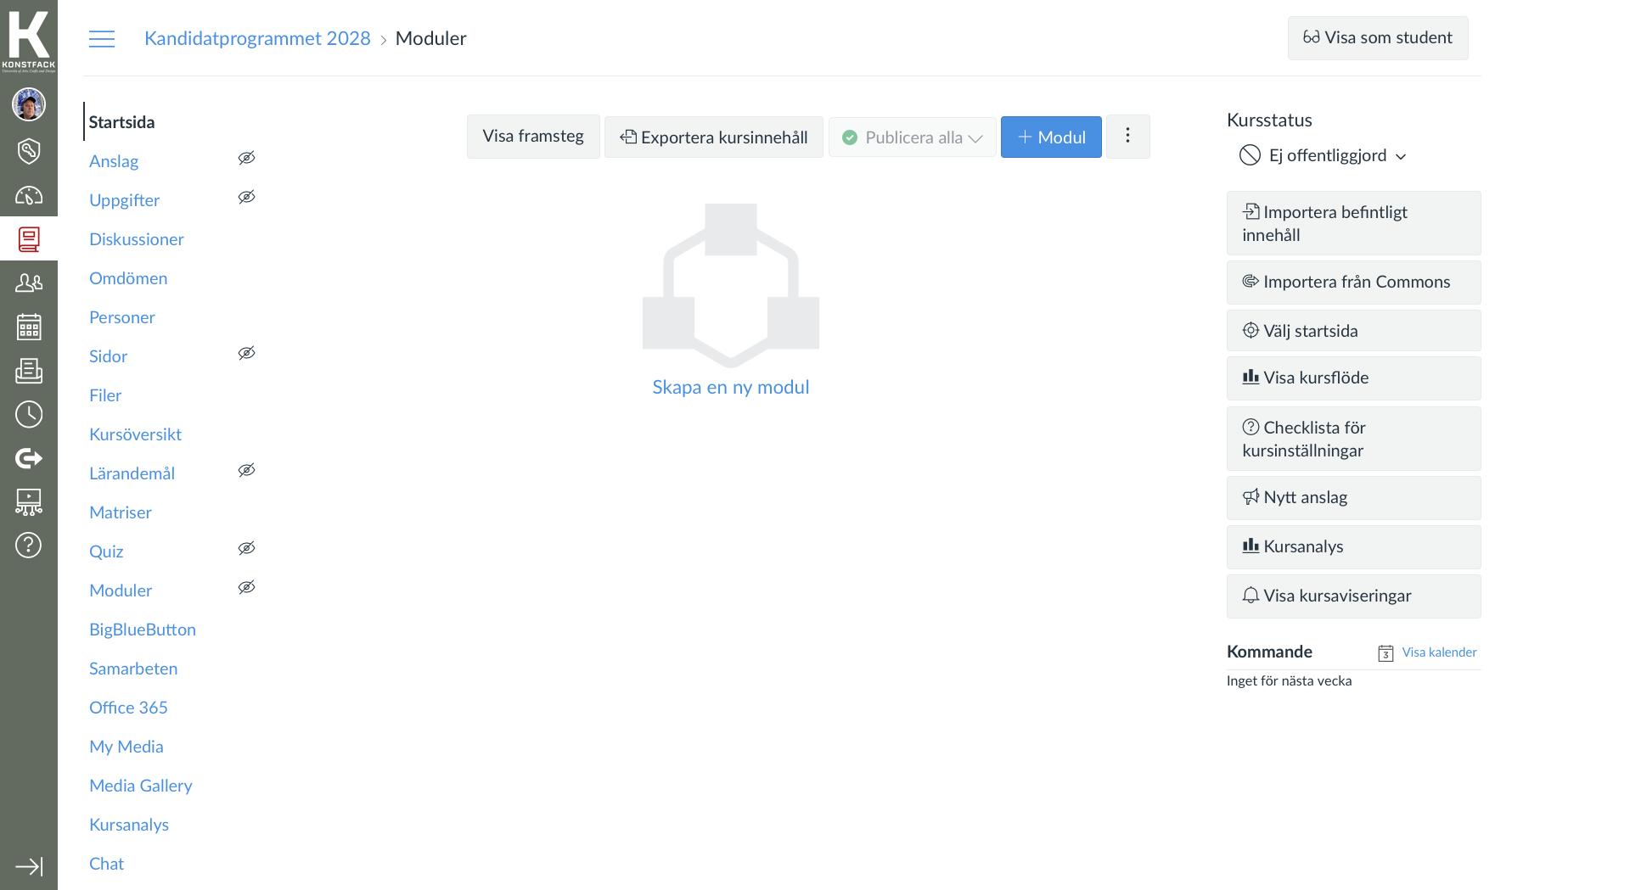Click the Visa som student button
The image size is (1630, 890).
point(1378,38)
